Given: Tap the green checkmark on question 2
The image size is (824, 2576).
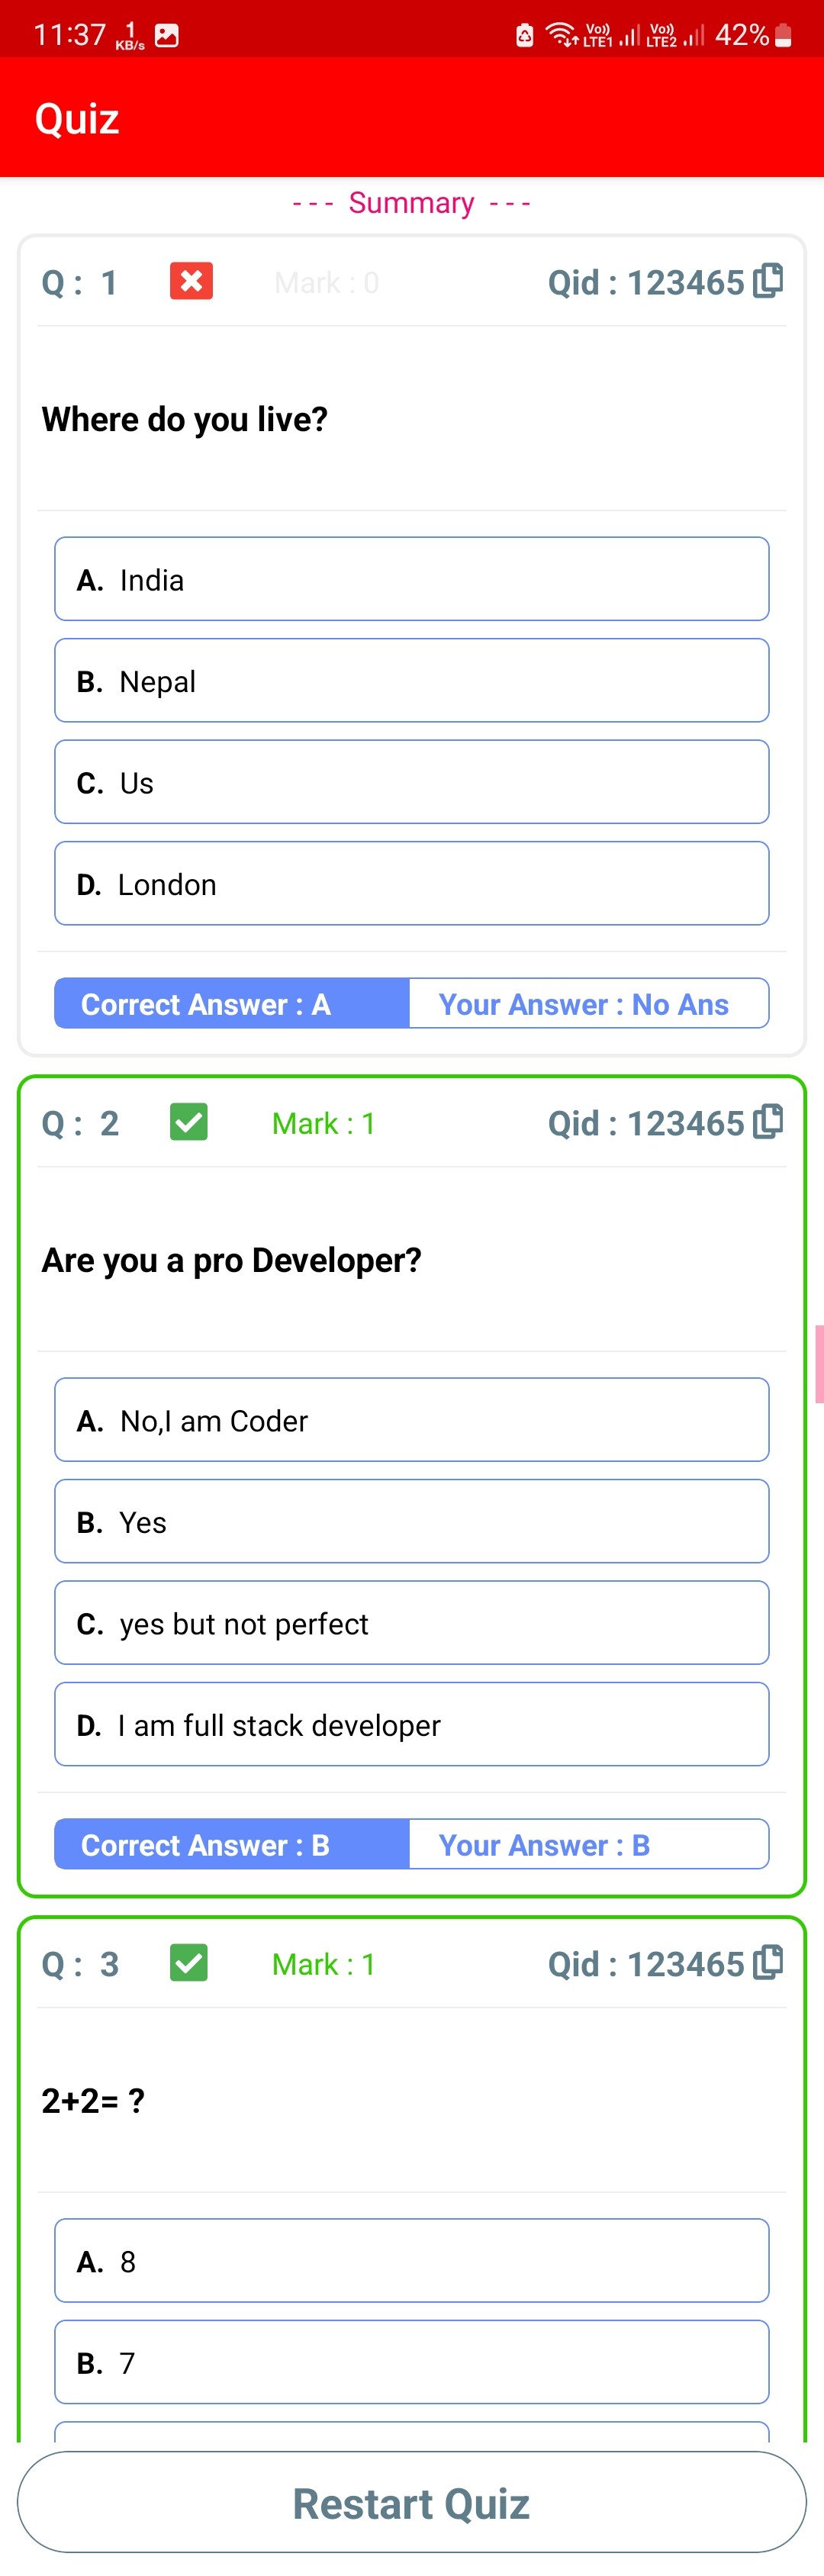Looking at the screenshot, I should tap(189, 1122).
